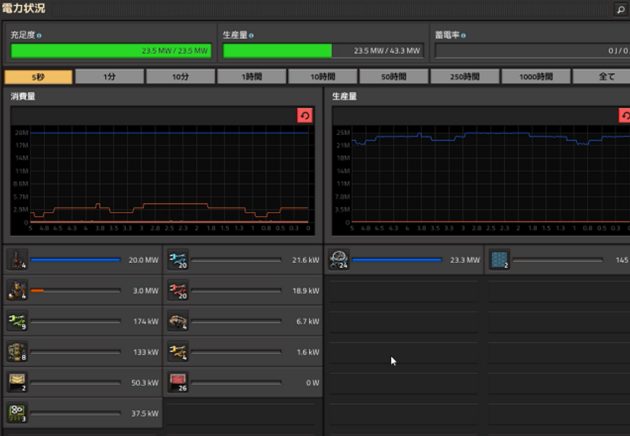Choose the 全て time range tab
630x436 pixels.
coord(602,77)
